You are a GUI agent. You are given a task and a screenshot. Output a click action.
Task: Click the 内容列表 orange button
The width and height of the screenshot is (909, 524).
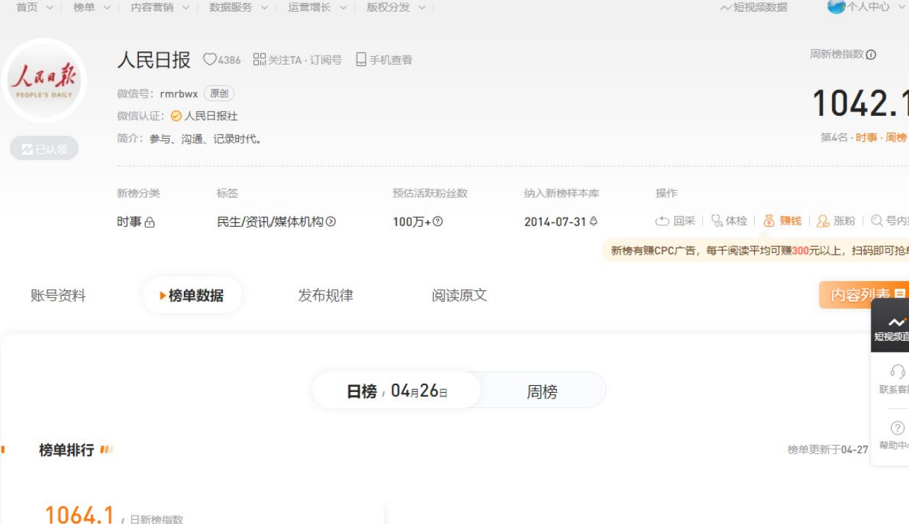pyautogui.click(x=864, y=295)
